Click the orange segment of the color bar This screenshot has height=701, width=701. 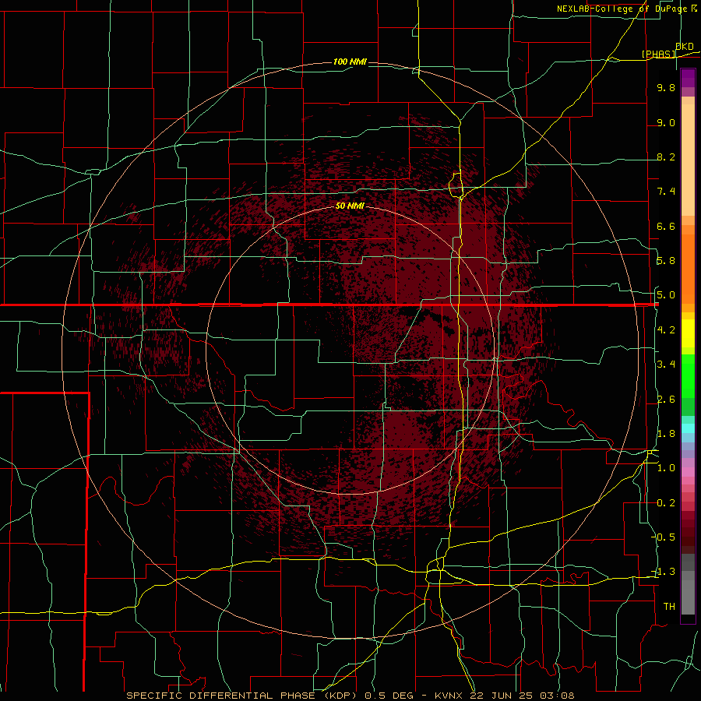pyautogui.click(x=688, y=269)
